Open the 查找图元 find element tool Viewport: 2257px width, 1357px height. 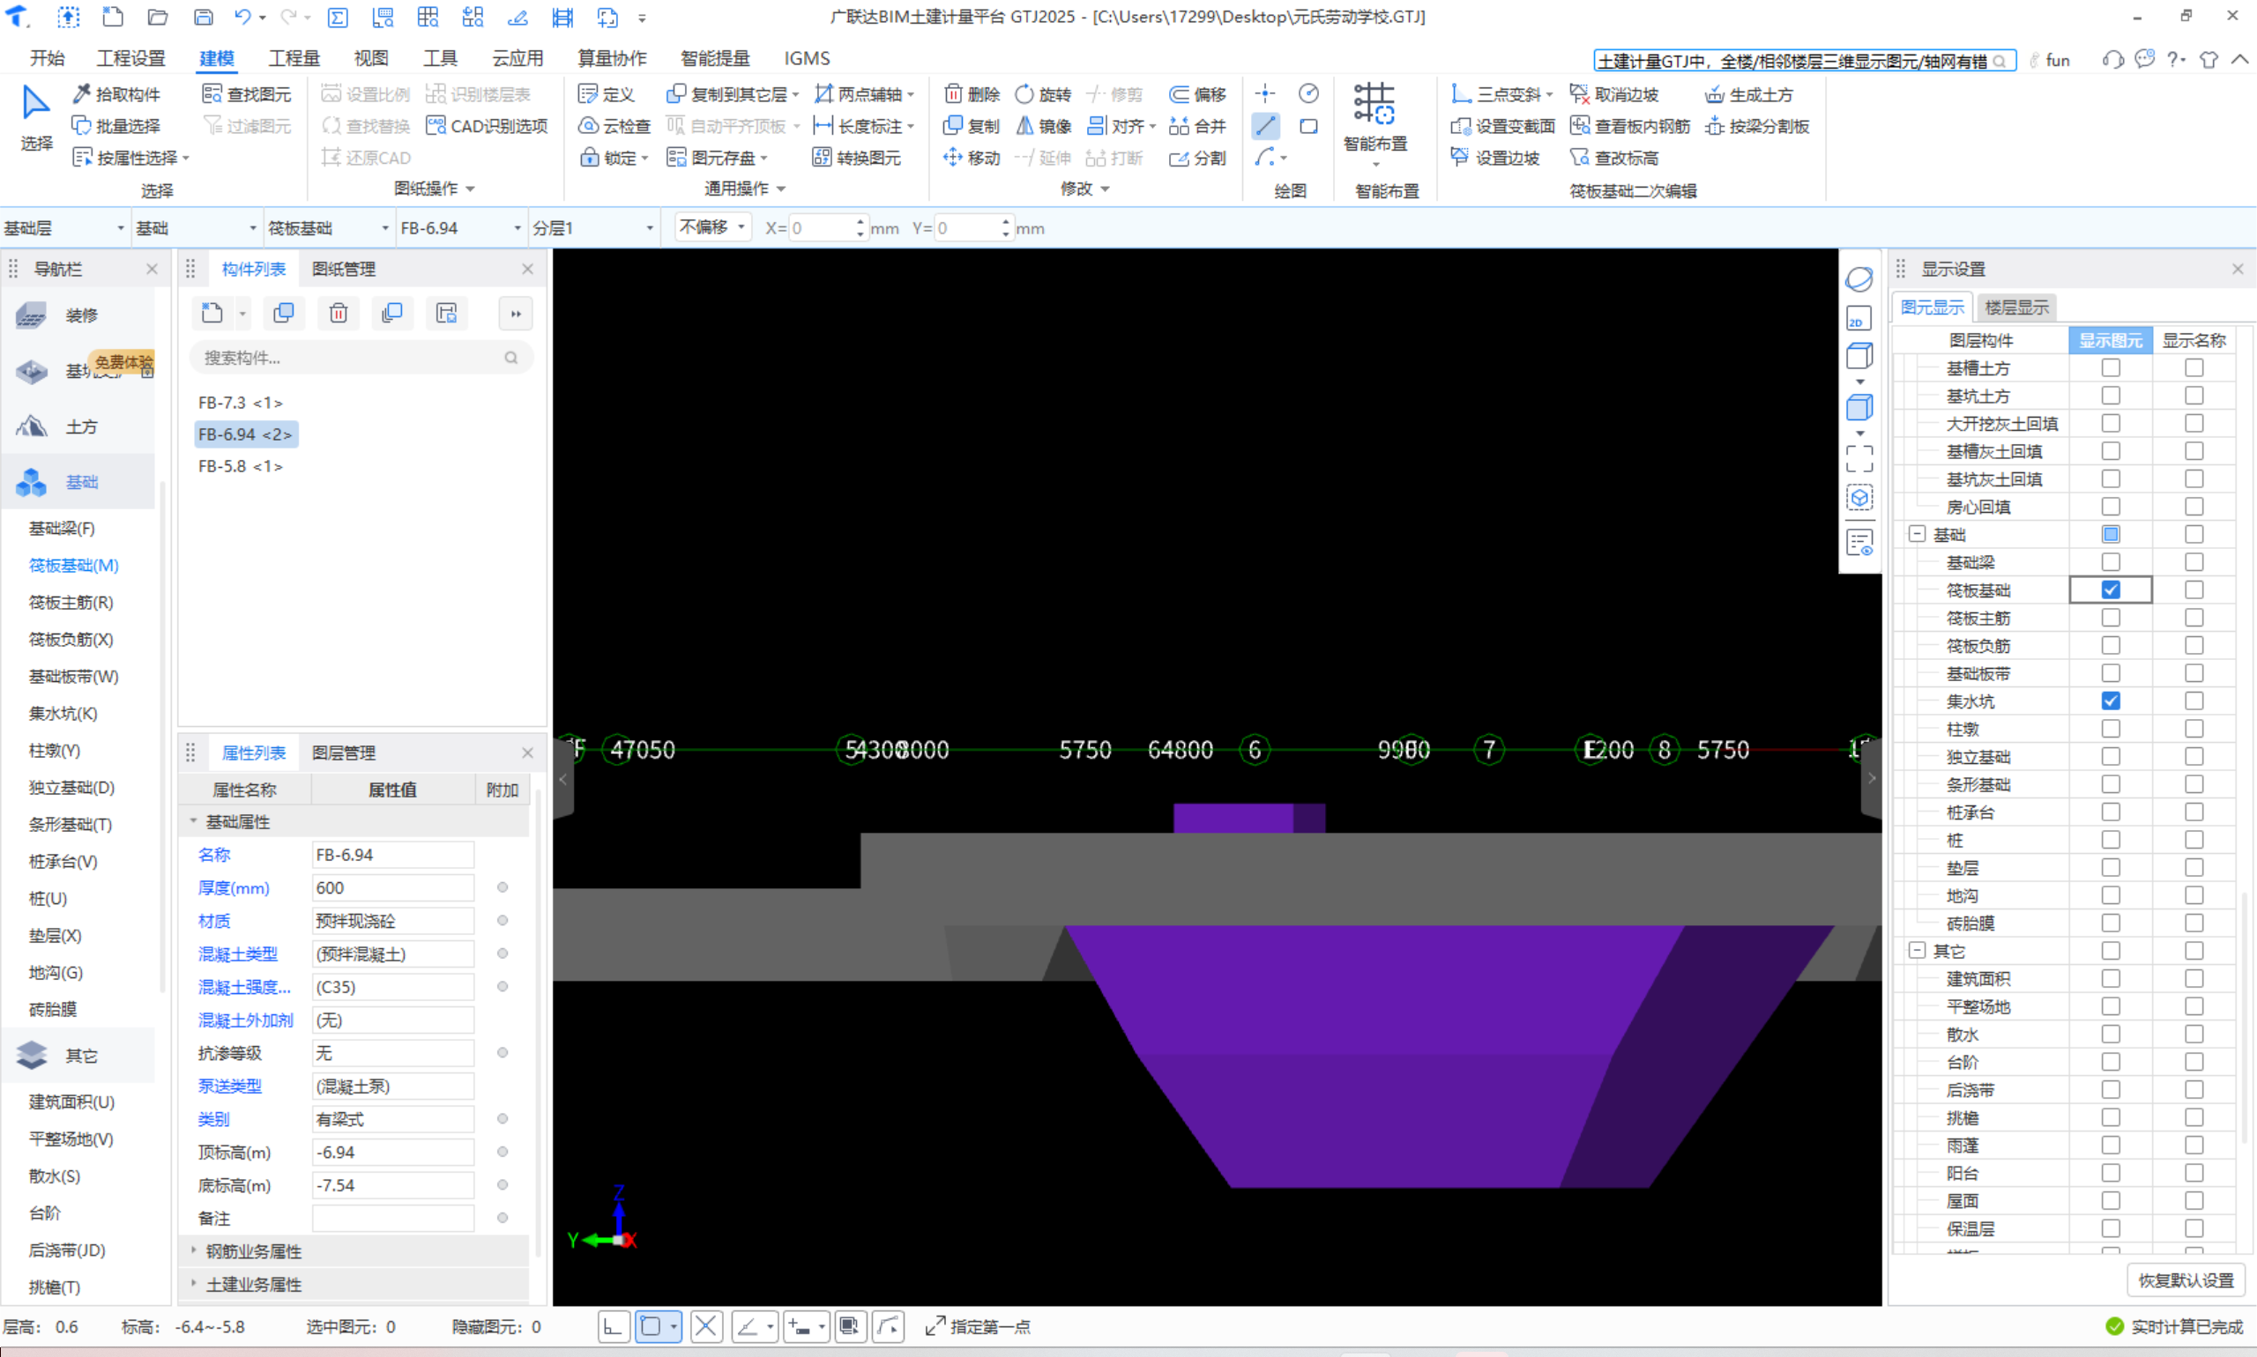pos(246,94)
